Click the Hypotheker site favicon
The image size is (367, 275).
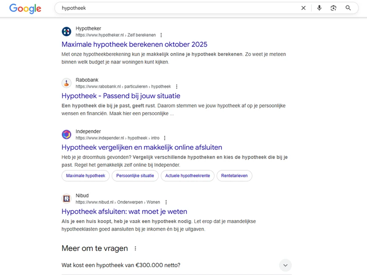point(66,31)
